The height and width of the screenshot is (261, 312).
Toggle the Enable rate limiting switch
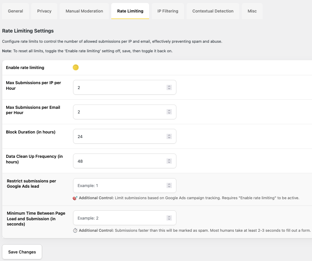coord(76,67)
